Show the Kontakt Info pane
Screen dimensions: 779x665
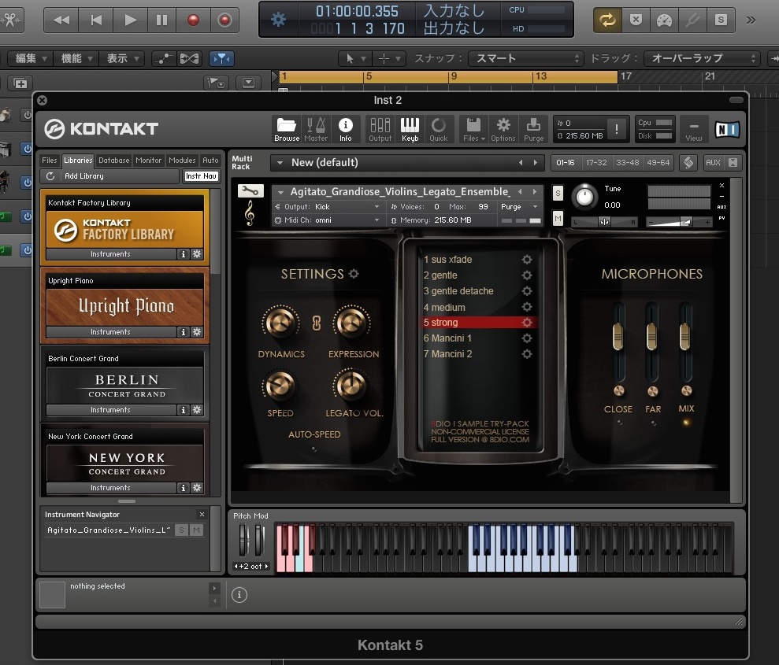pyautogui.click(x=345, y=130)
